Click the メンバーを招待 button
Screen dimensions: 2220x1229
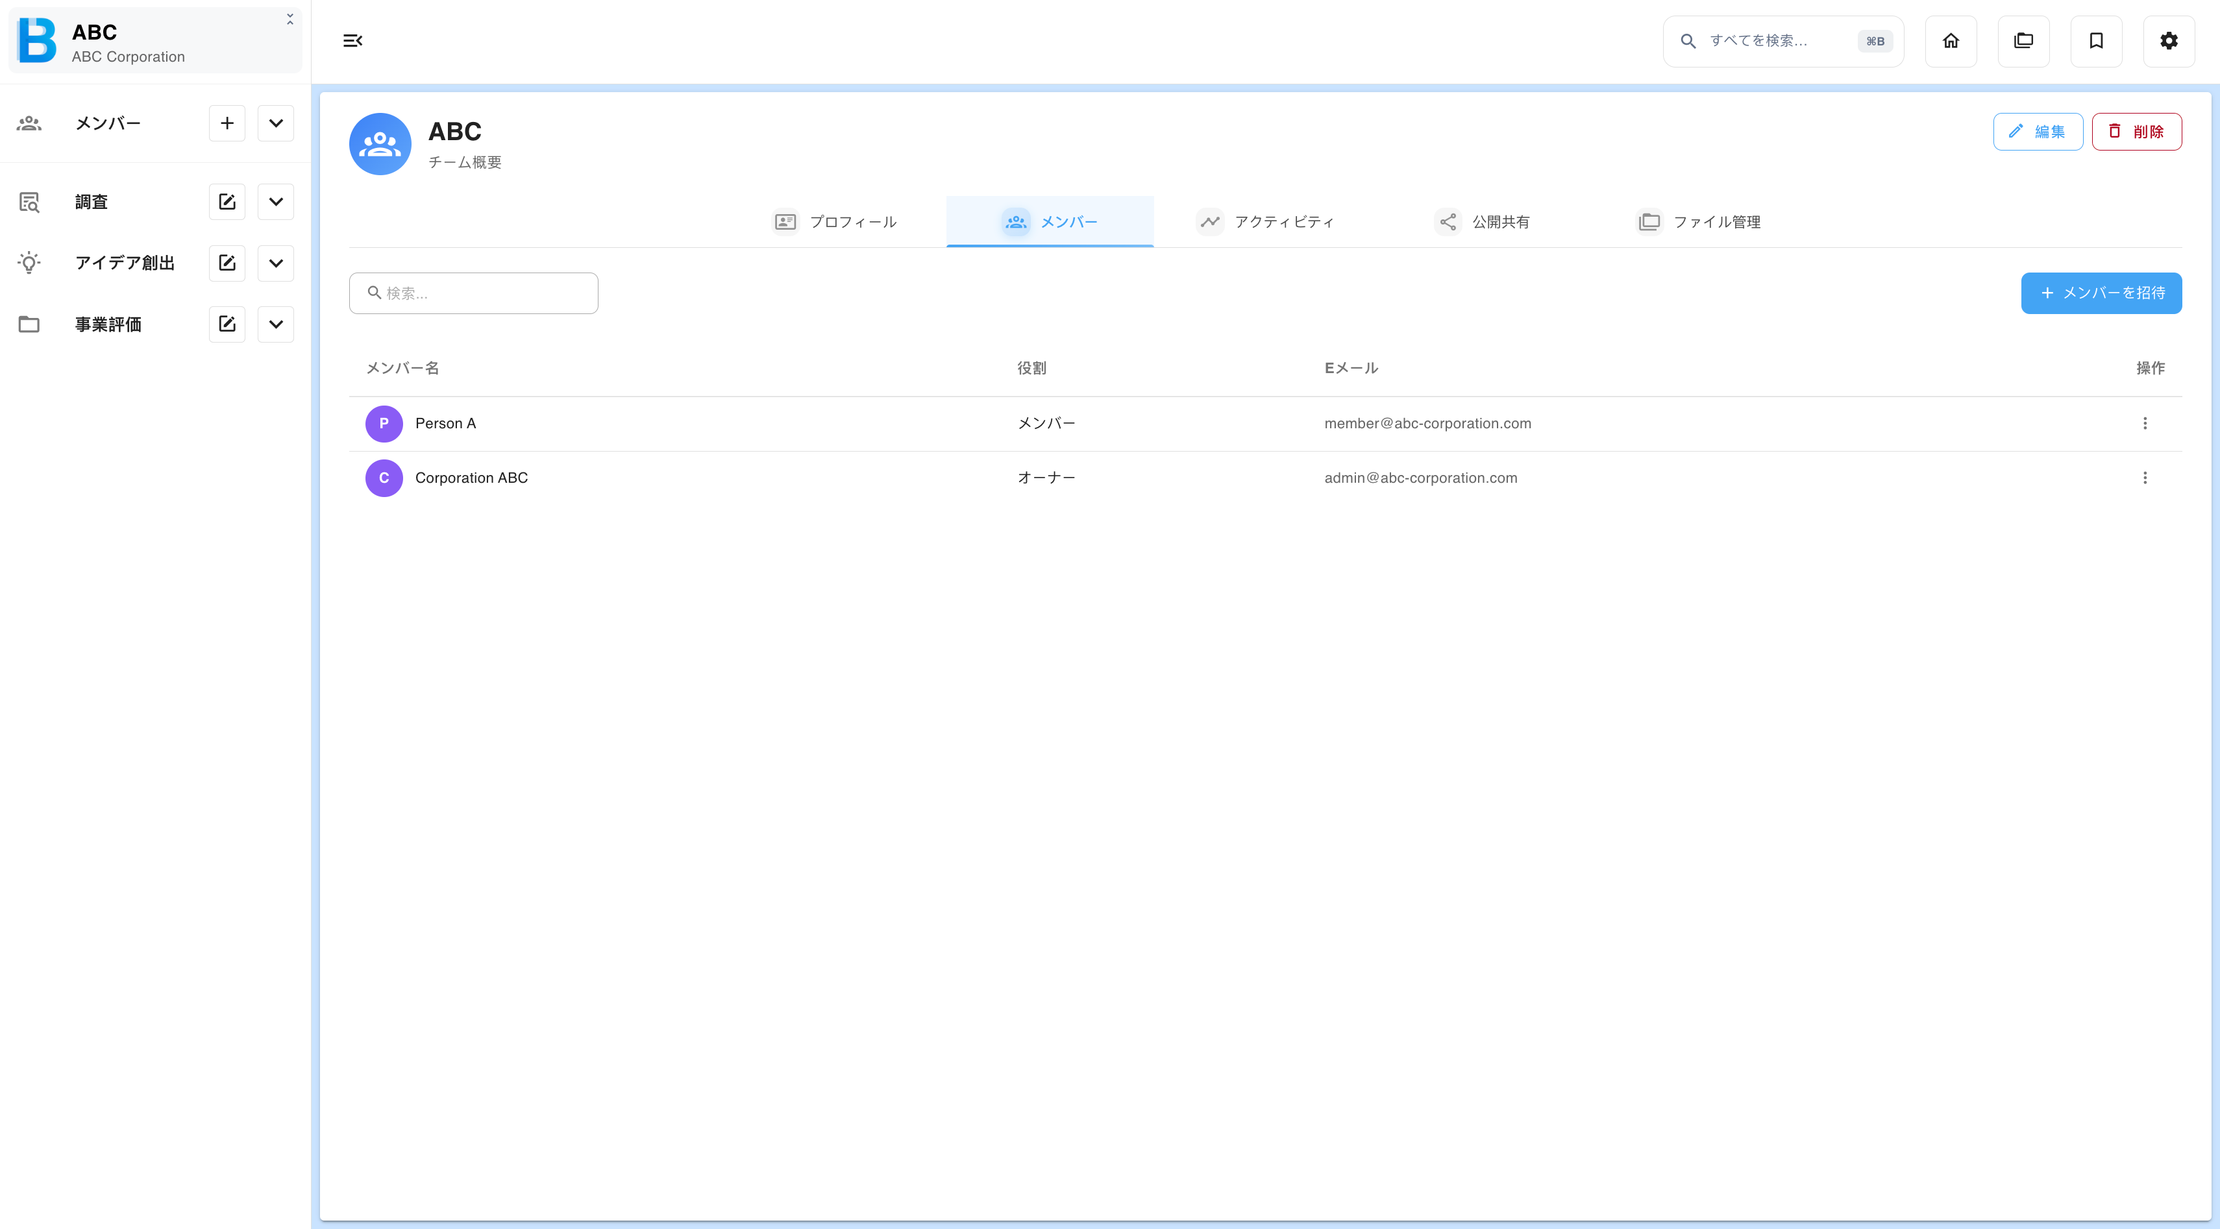(x=2101, y=293)
